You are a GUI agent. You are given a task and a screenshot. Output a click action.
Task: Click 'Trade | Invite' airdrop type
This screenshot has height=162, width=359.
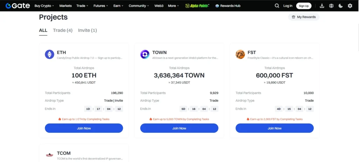[113, 101]
